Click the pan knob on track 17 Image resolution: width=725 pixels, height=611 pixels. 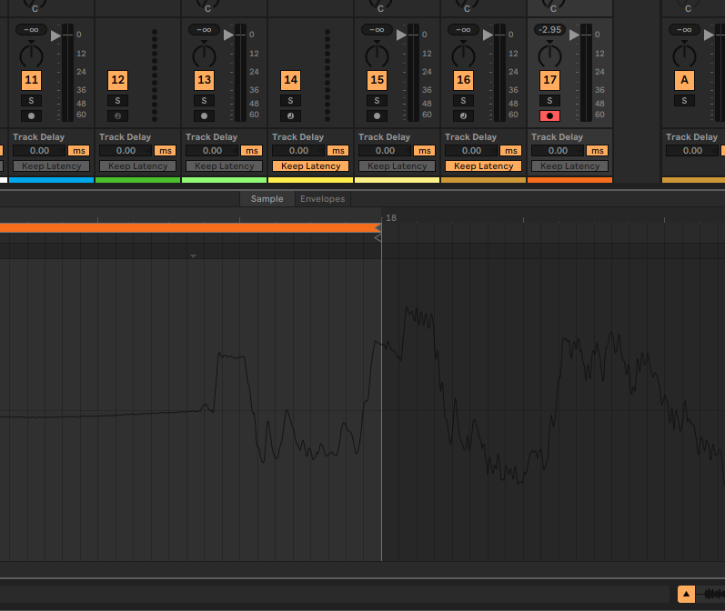click(549, 55)
